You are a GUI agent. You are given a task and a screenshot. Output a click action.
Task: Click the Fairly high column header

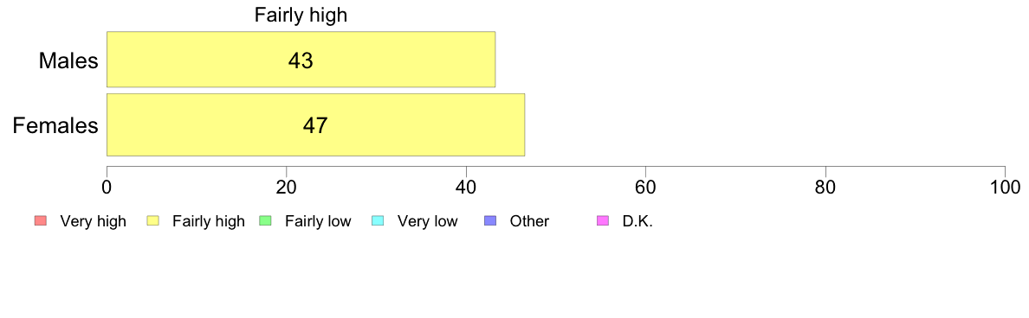pyautogui.click(x=301, y=16)
